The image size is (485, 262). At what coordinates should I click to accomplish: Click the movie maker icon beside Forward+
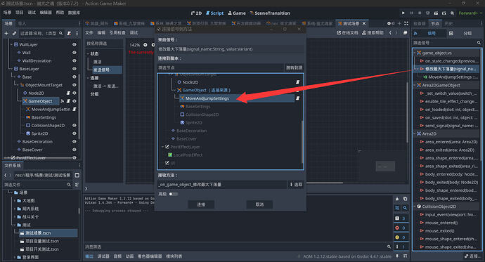452,13
